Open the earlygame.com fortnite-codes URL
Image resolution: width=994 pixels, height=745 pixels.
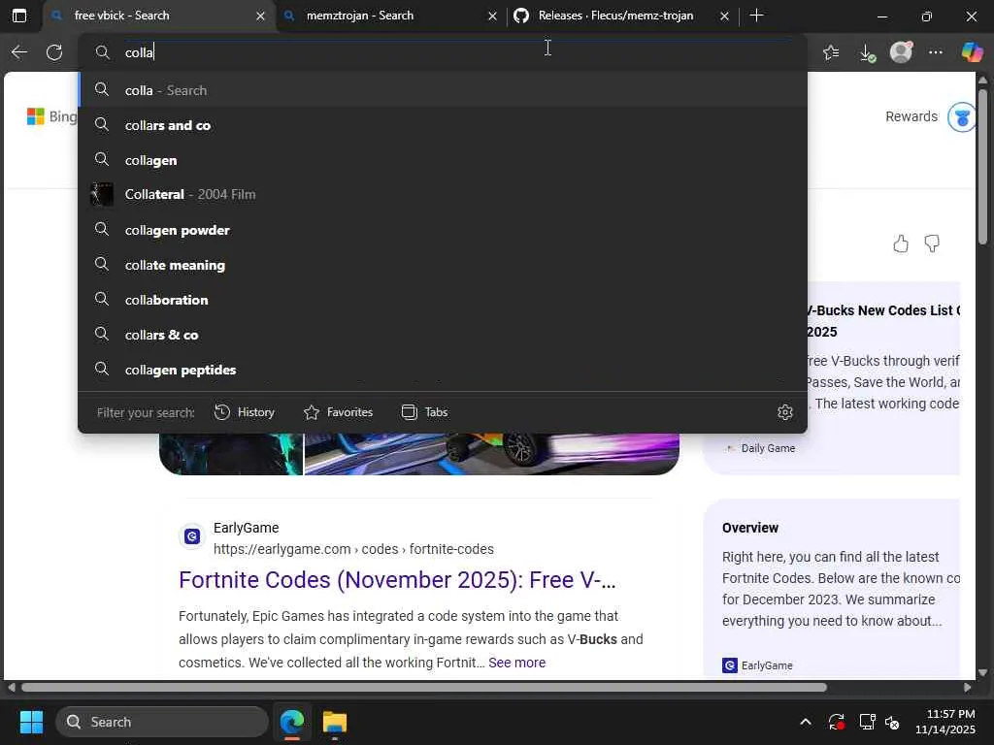click(353, 549)
